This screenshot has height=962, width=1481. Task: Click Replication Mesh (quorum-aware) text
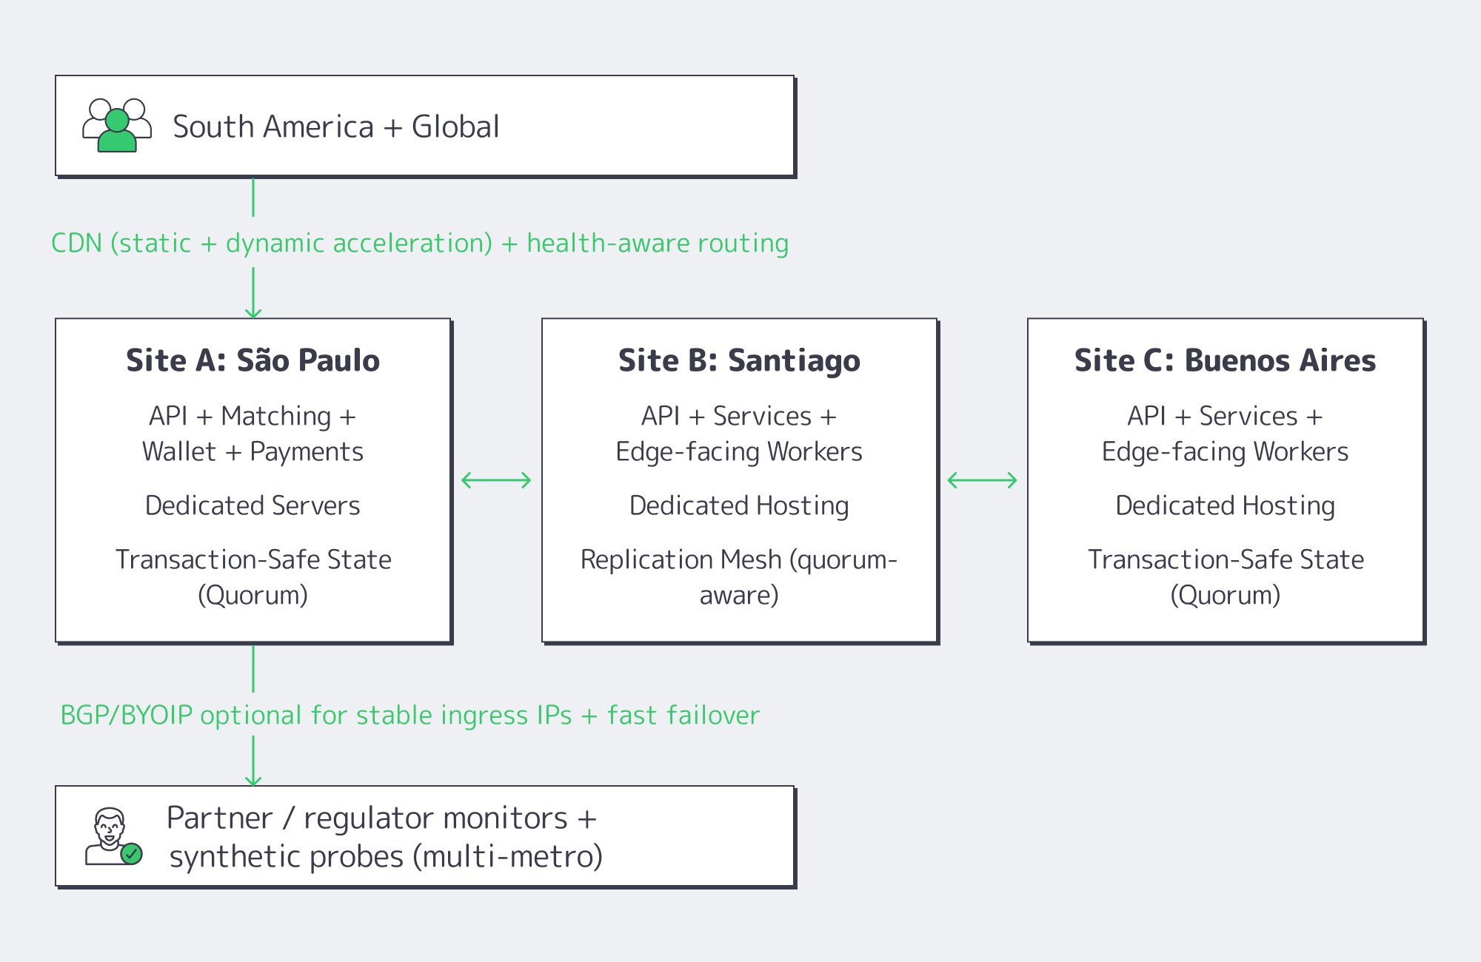[x=739, y=577]
